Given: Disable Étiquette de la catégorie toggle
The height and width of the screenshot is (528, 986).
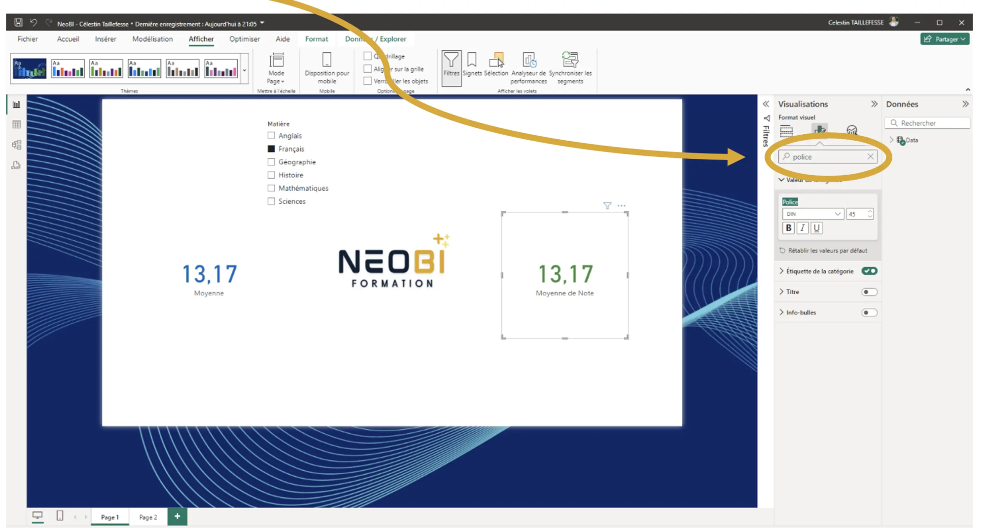Looking at the screenshot, I should (x=869, y=271).
